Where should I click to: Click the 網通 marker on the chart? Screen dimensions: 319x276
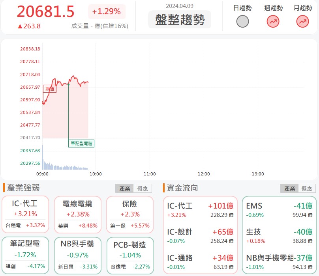[x=50, y=89]
